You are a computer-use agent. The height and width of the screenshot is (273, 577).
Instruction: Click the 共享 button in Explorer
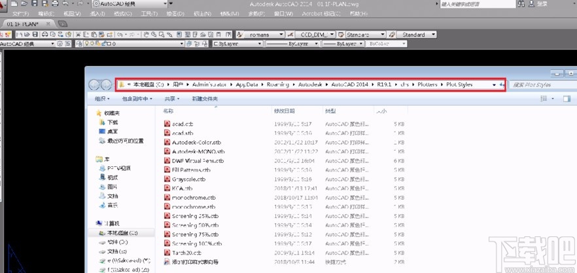(172, 99)
